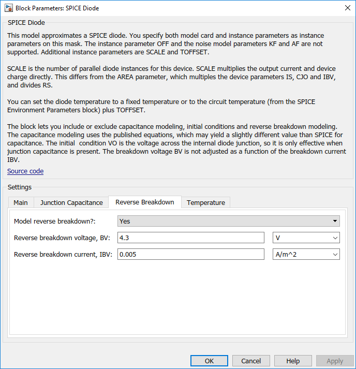
Task: Open the Source code link
Action: tap(25, 171)
